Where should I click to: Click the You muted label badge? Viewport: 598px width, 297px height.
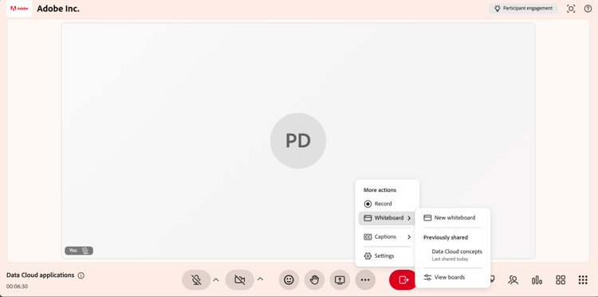pyautogui.click(x=79, y=251)
